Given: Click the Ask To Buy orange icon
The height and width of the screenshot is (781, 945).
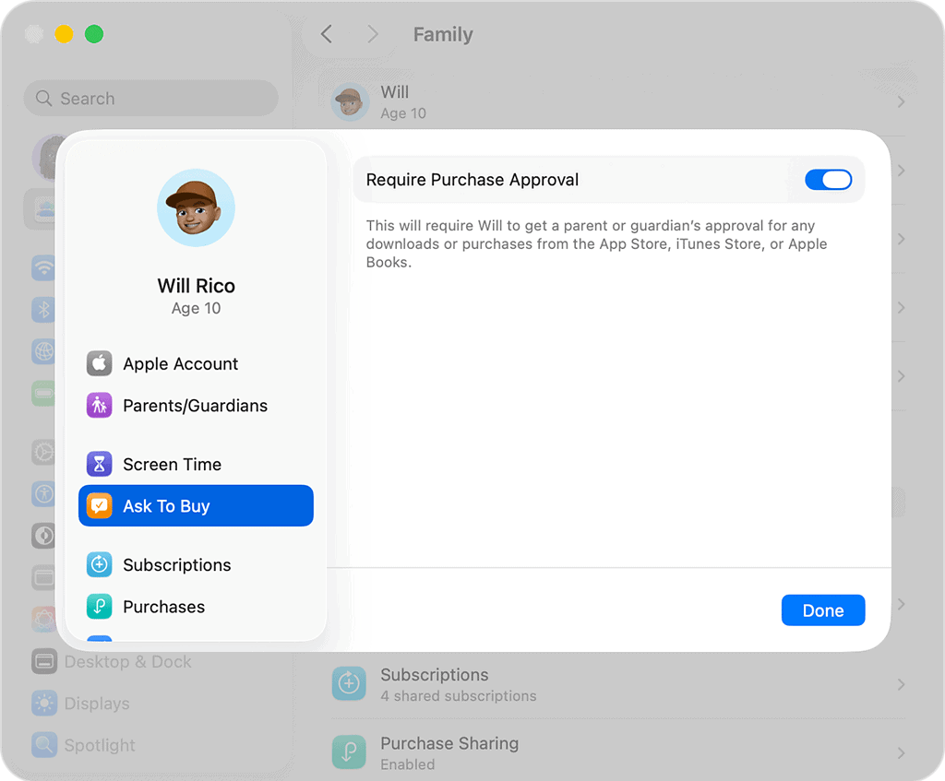Looking at the screenshot, I should [99, 506].
